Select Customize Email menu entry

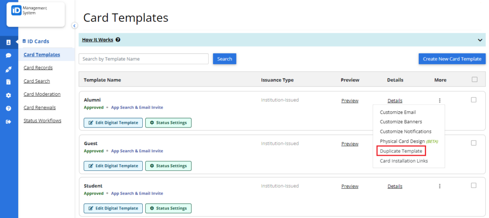[x=398, y=112]
